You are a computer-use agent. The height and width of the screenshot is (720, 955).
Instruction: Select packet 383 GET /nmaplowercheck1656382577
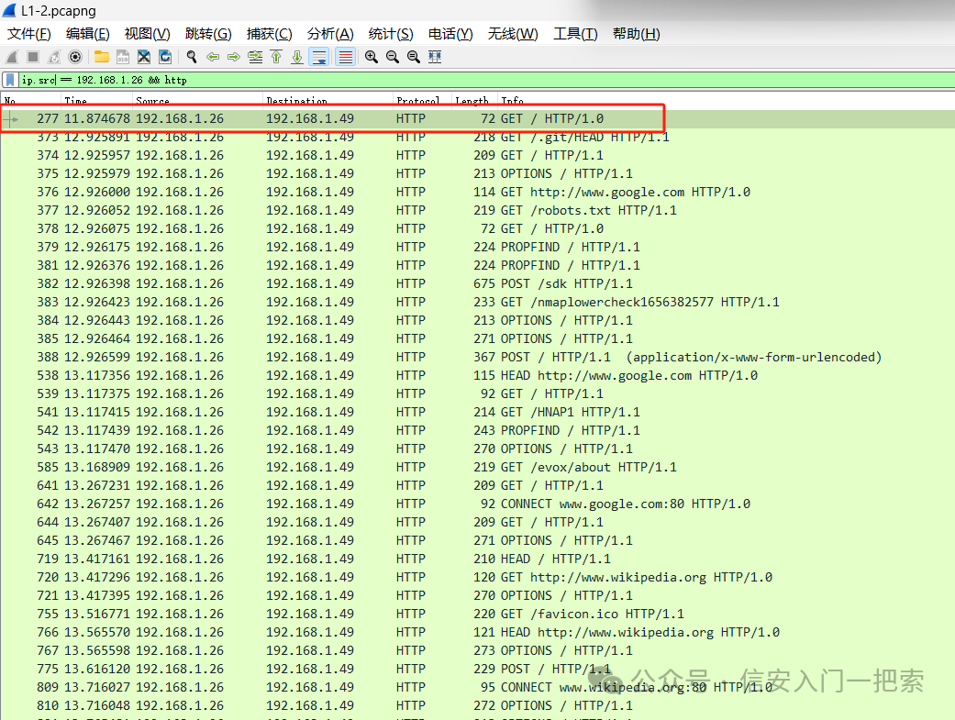(477, 302)
